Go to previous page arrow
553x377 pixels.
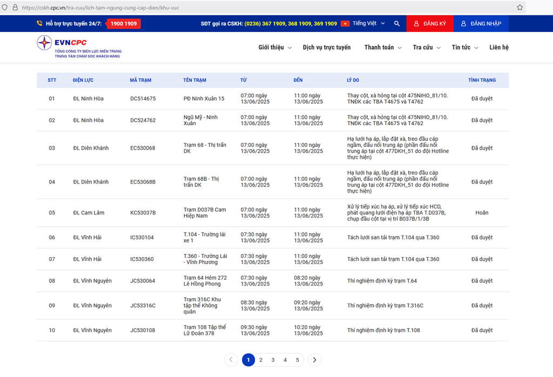click(x=231, y=360)
